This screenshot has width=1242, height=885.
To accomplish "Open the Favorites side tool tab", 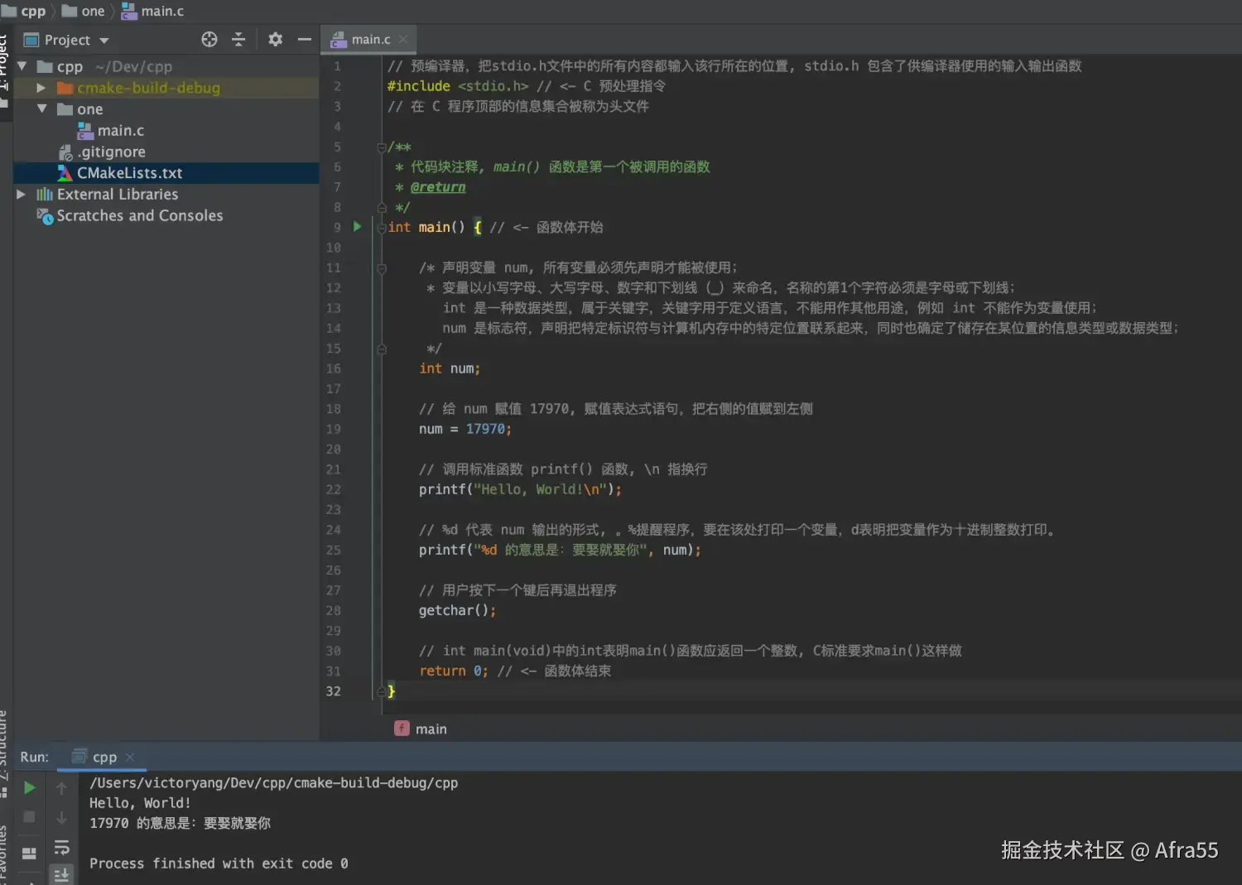I will (x=4, y=851).
